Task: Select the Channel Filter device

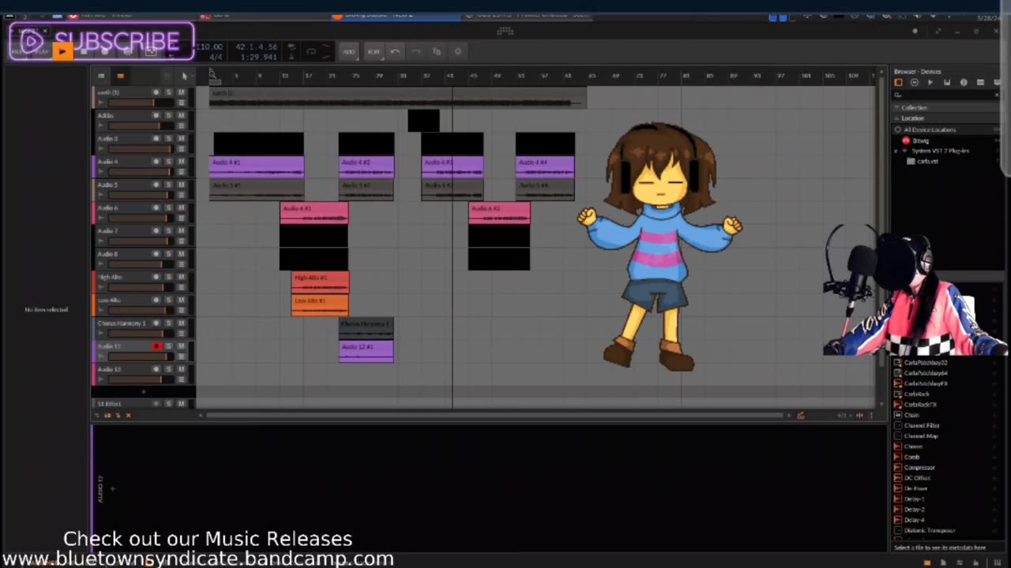Action: click(x=921, y=425)
